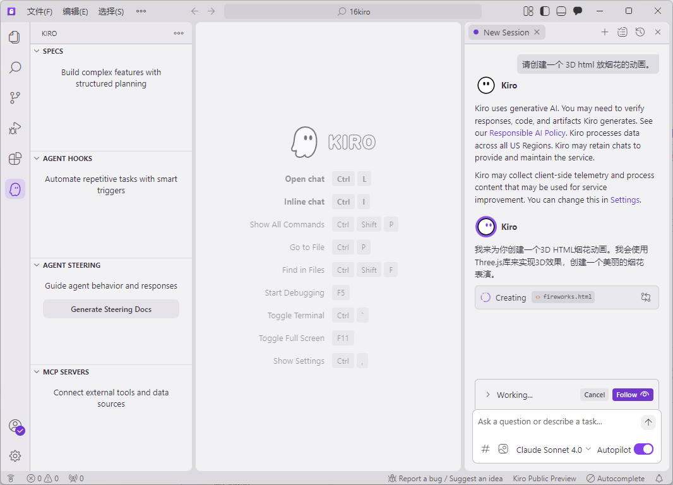Click the add context hash icon
Screen dimensions: 673x485
pyautogui.click(x=485, y=449)
